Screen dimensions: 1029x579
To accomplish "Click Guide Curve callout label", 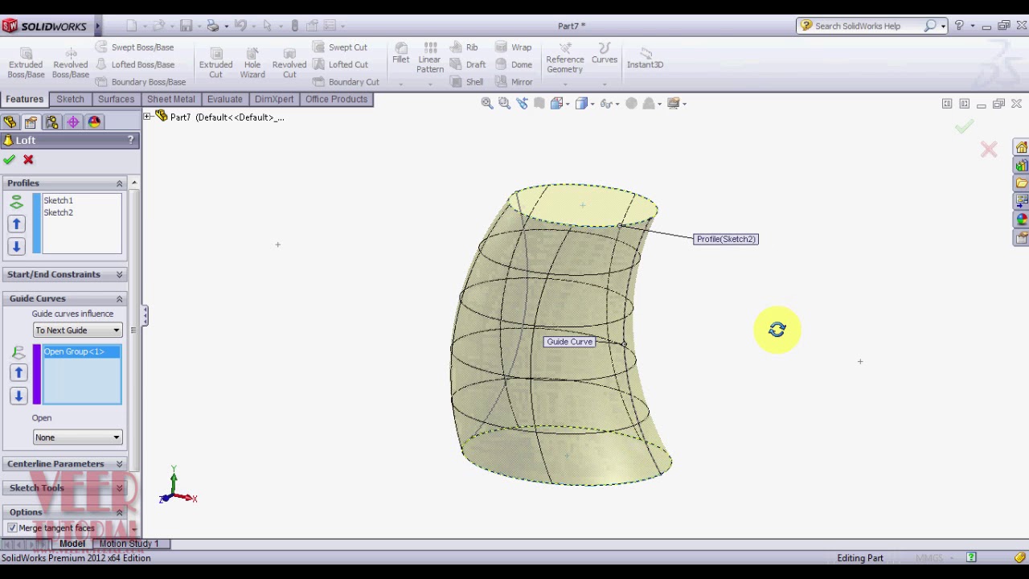I will click(x=569, y=343).
